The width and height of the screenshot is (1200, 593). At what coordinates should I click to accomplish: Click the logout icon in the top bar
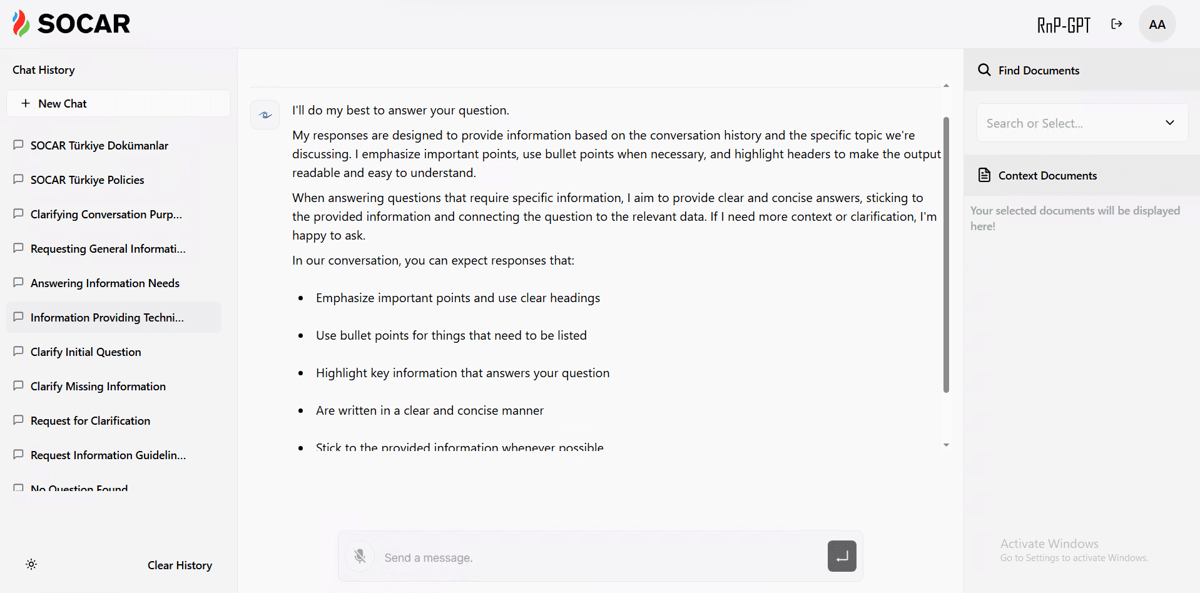(x=1117, y=24)
